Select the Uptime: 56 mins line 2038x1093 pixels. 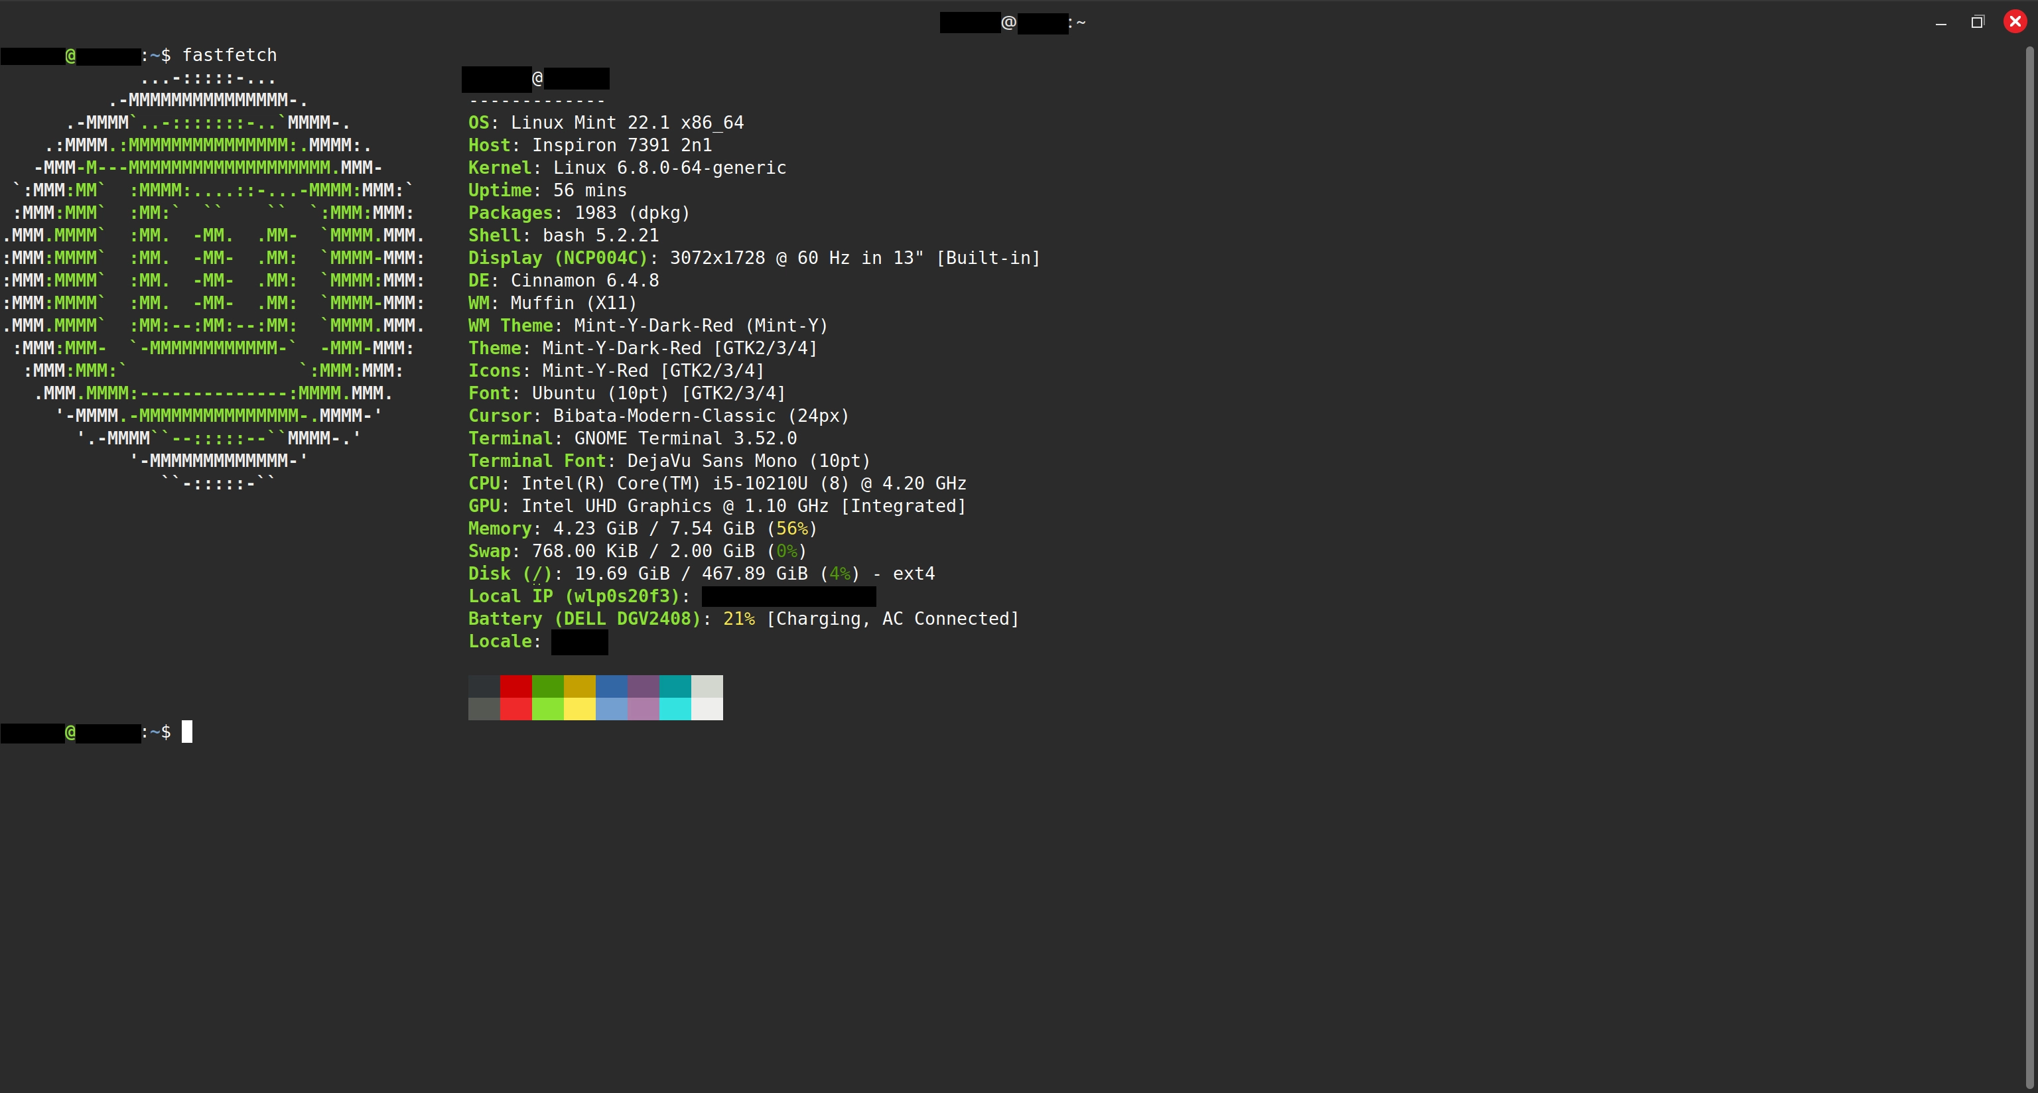pos(547,190)
